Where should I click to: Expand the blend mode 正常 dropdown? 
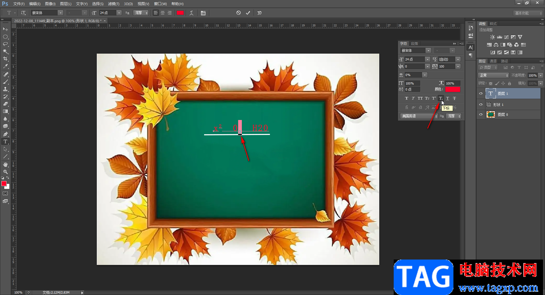pyautogui.click(x=493, y=75)
